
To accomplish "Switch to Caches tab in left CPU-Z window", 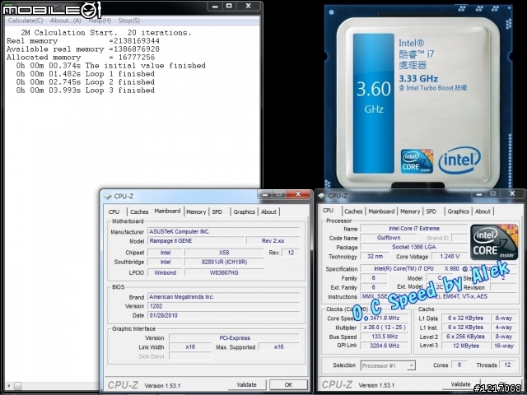I will coord(139,211).
